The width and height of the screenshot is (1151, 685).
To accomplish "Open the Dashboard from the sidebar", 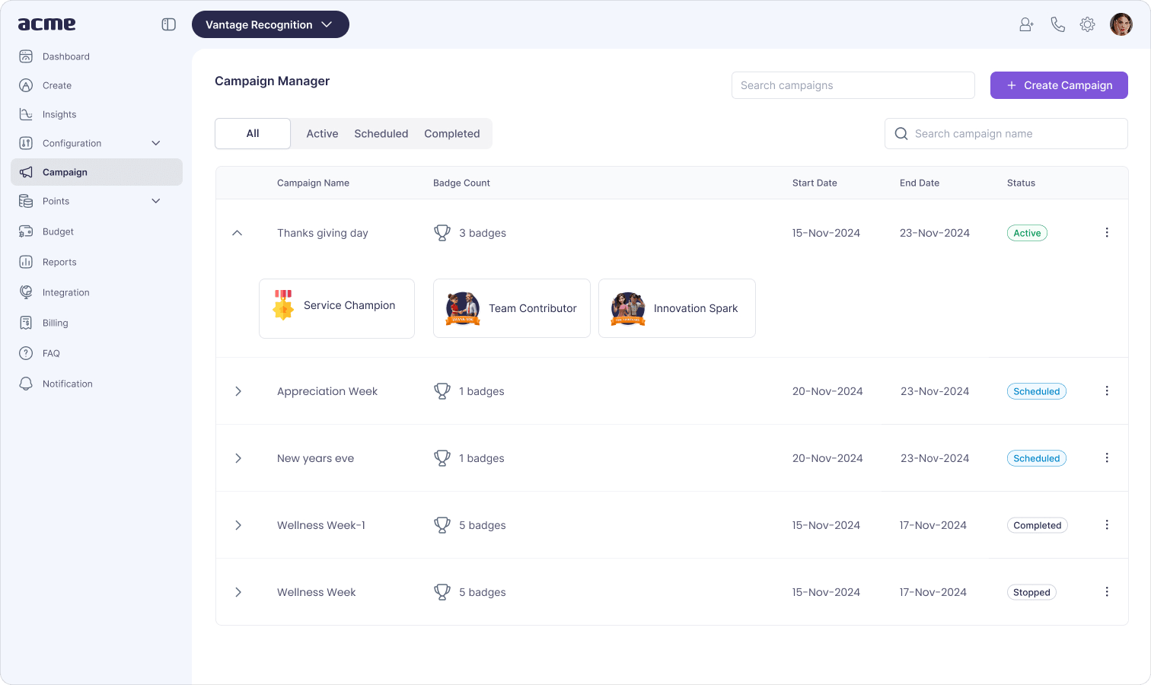I will tap(65, 56).
